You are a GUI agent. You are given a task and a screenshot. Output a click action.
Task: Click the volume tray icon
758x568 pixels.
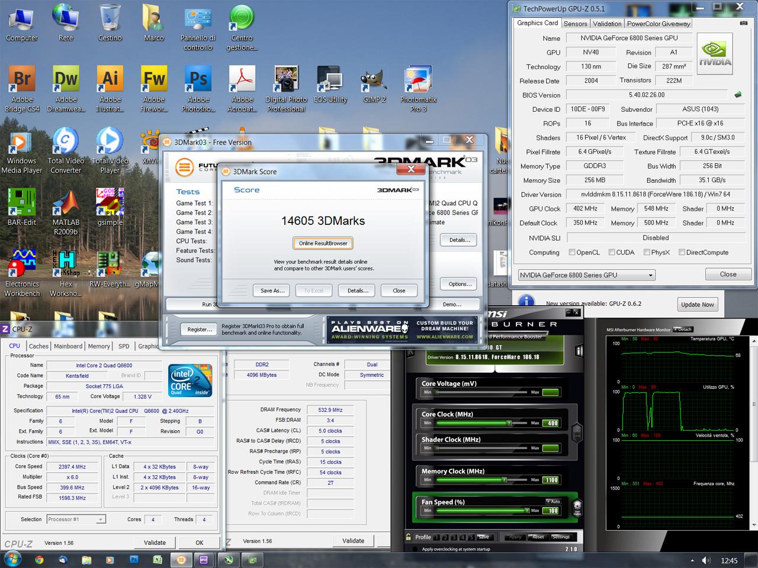pyautogui.click(x=706, y=560)
